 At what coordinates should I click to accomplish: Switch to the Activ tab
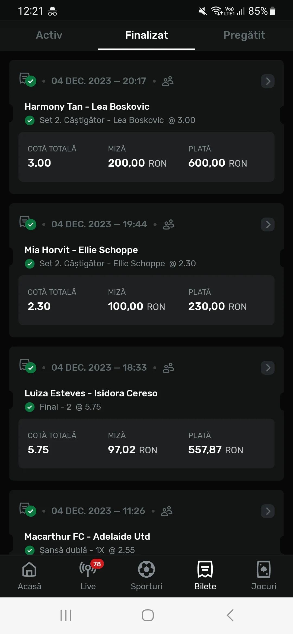[x=49, y=35]
